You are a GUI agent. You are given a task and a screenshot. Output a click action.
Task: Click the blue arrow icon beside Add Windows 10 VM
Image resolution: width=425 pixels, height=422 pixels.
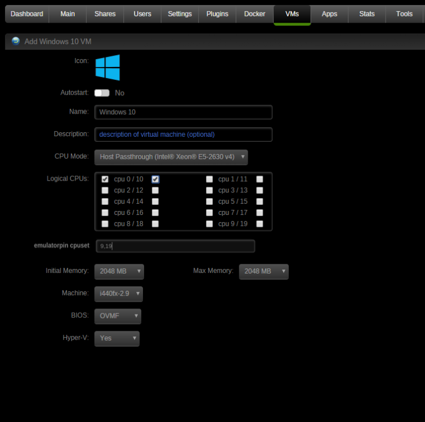click(x=16, y=41)
